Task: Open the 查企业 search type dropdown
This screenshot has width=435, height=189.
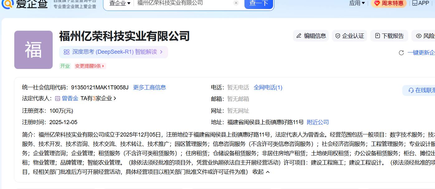Action: coord(120,3)
